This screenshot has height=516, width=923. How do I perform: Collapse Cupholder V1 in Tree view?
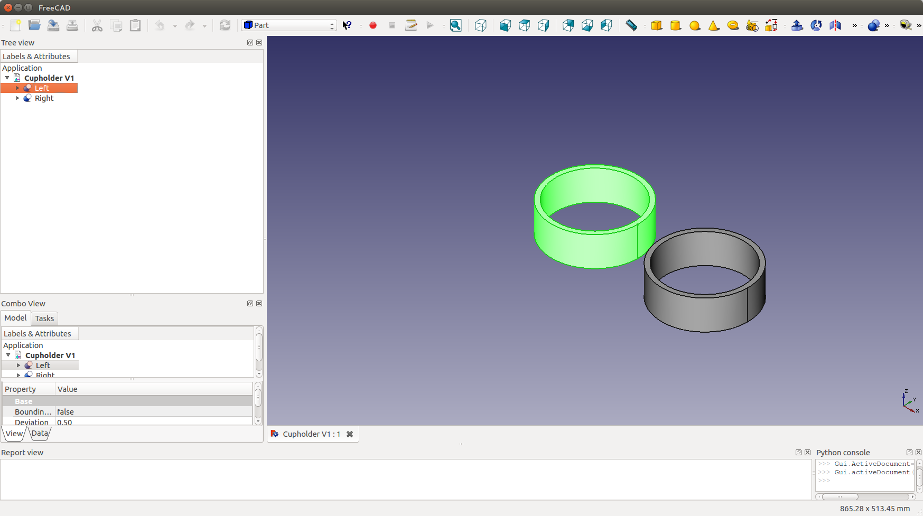[7, 78]
